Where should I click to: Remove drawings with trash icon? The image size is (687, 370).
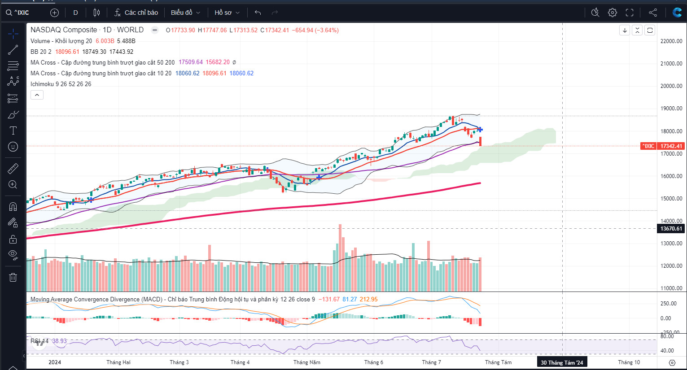tap(13, 277)
